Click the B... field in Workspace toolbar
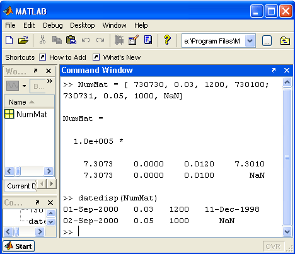Screen dimensions: 295x254 (38, 86)
